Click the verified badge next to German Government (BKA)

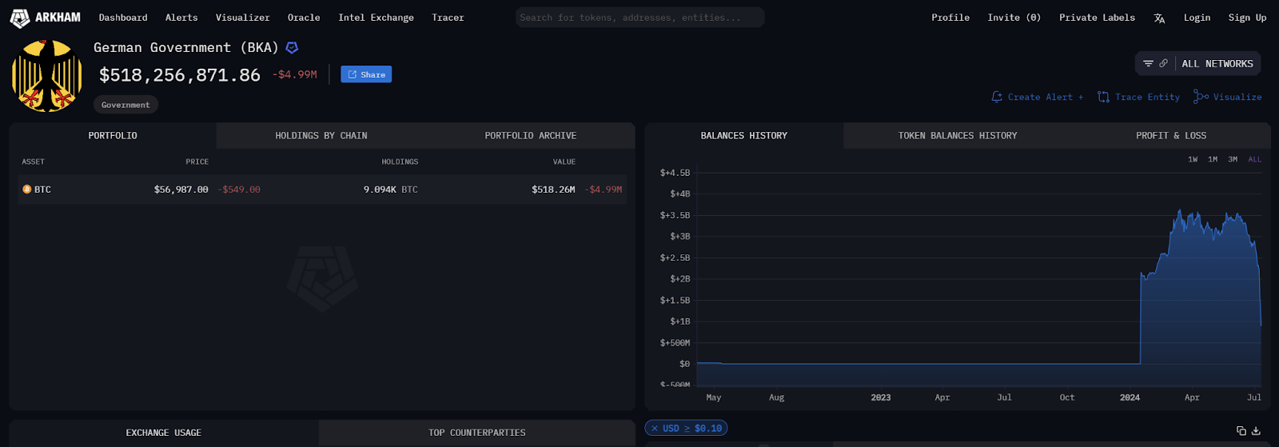(292, 48)
